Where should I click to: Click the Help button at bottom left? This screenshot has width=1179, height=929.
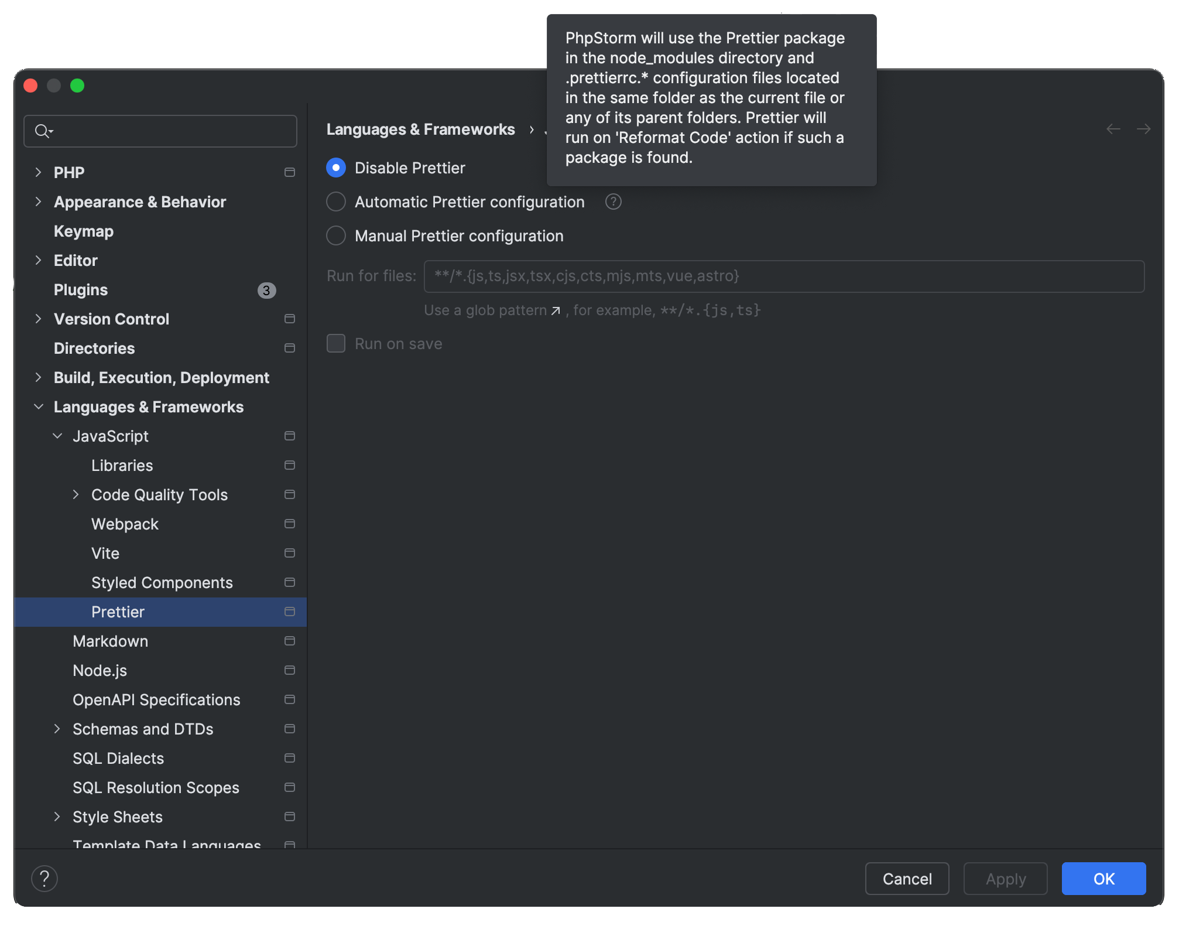click(x=44, y=879)
